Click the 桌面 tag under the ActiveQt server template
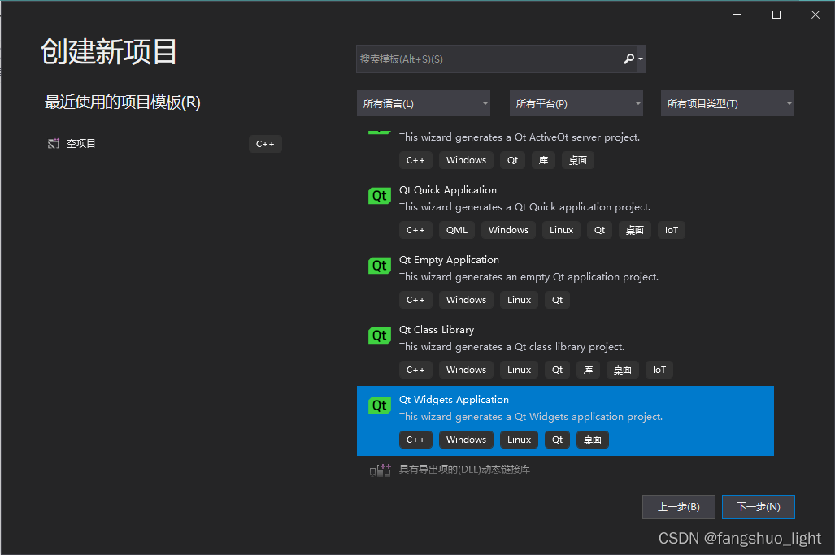 578,160
